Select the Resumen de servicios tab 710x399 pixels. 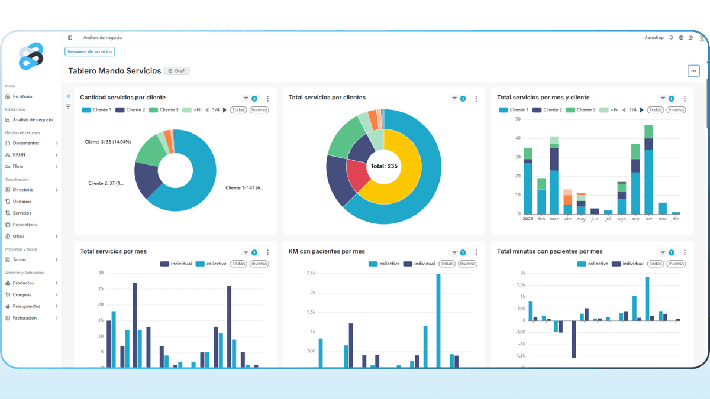coord(90,51)
